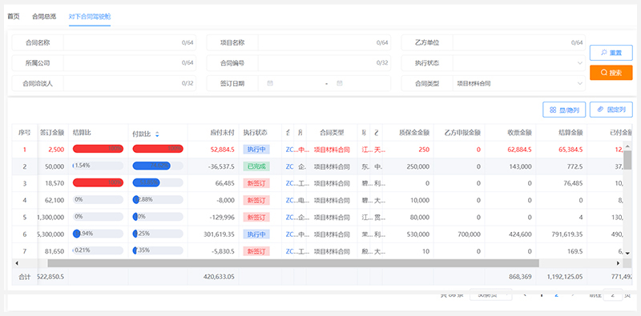
Task: Open the ZC contract link in row 2
Action: click(290, 166)
